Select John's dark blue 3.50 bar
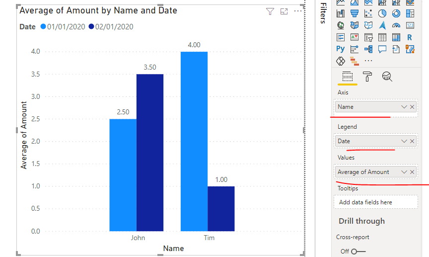This screenshot has width=429, height=257. coord(150,153)
